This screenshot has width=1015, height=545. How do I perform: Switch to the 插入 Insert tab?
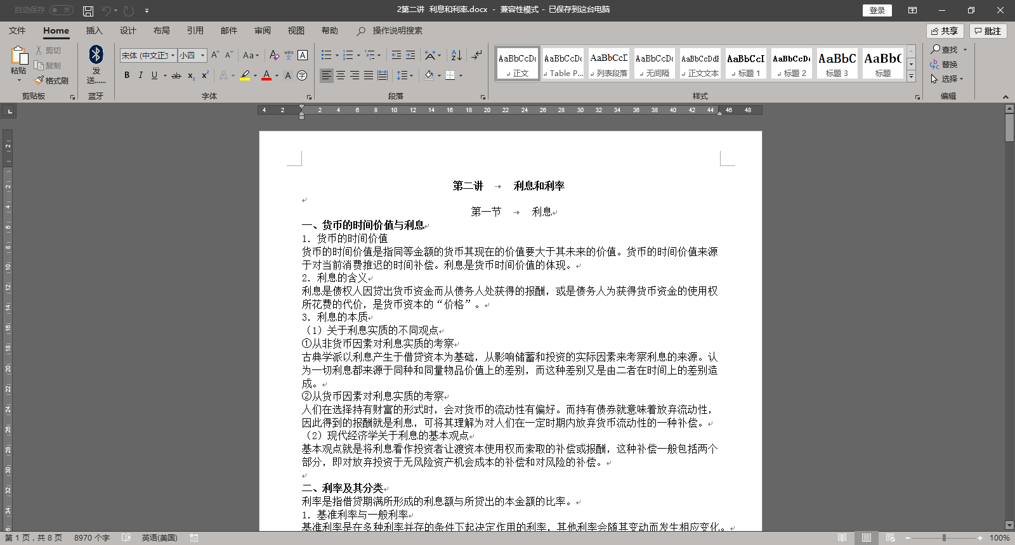pos(94,30)
